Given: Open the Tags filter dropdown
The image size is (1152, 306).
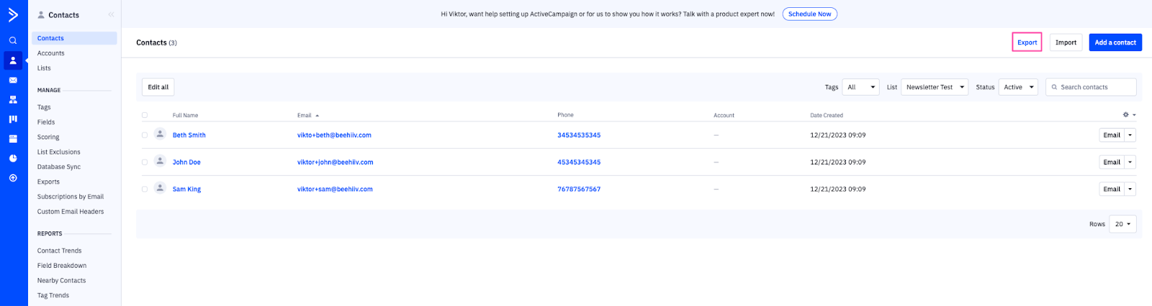Looking at the screenshot, I should tap(861, 87).
